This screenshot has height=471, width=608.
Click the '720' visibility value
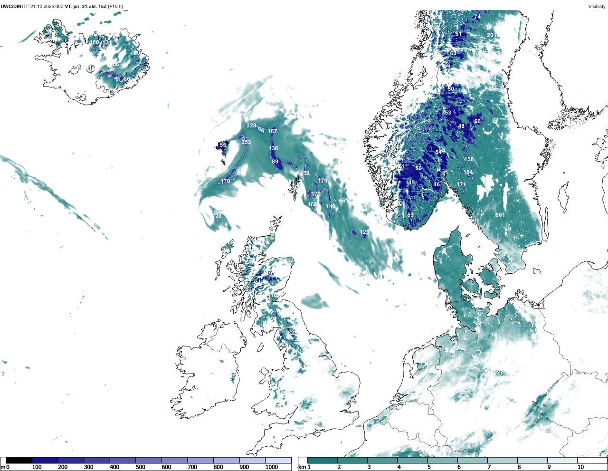pos(217,216)
